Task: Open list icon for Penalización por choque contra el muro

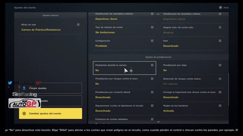Action: (x=152, y=79)
